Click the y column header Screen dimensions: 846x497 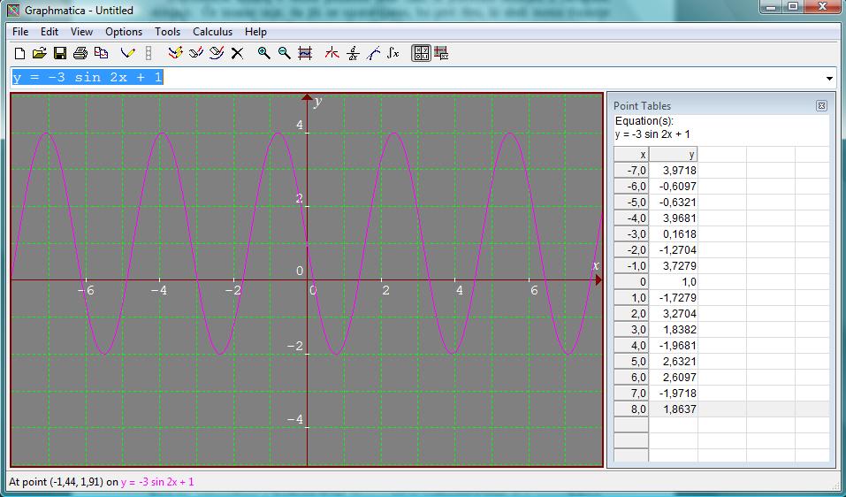click(x=673, y=155)
